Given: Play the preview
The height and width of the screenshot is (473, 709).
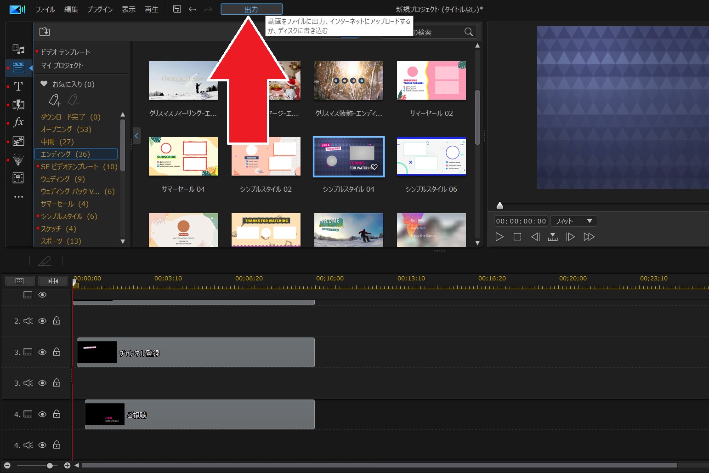Looking at the screenshot, I should coord(499,237).
